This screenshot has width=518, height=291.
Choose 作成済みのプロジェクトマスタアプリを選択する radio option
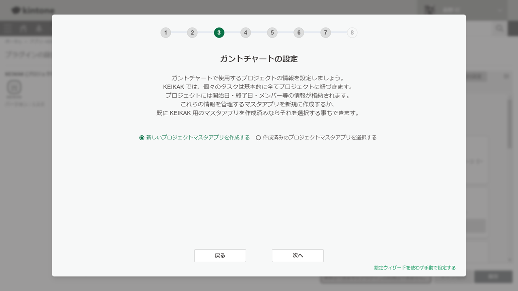tap(316, 137)
